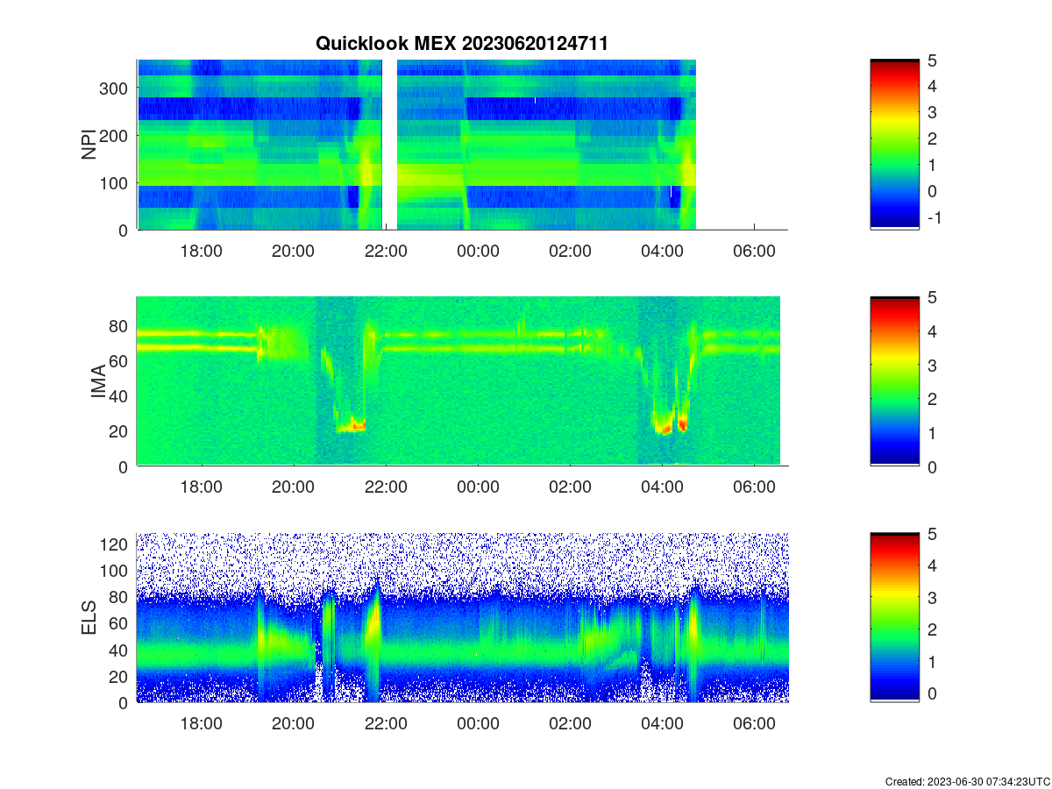
Task: Click the IMA spectrogram plot area
Action: (x=462, y=381)
